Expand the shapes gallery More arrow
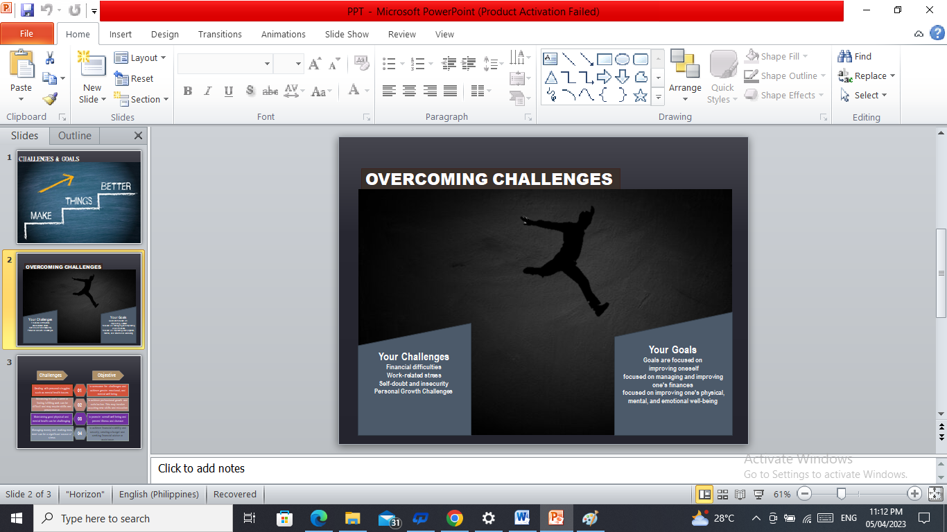The height and width of the screenshot is (532, 947). 659,97
